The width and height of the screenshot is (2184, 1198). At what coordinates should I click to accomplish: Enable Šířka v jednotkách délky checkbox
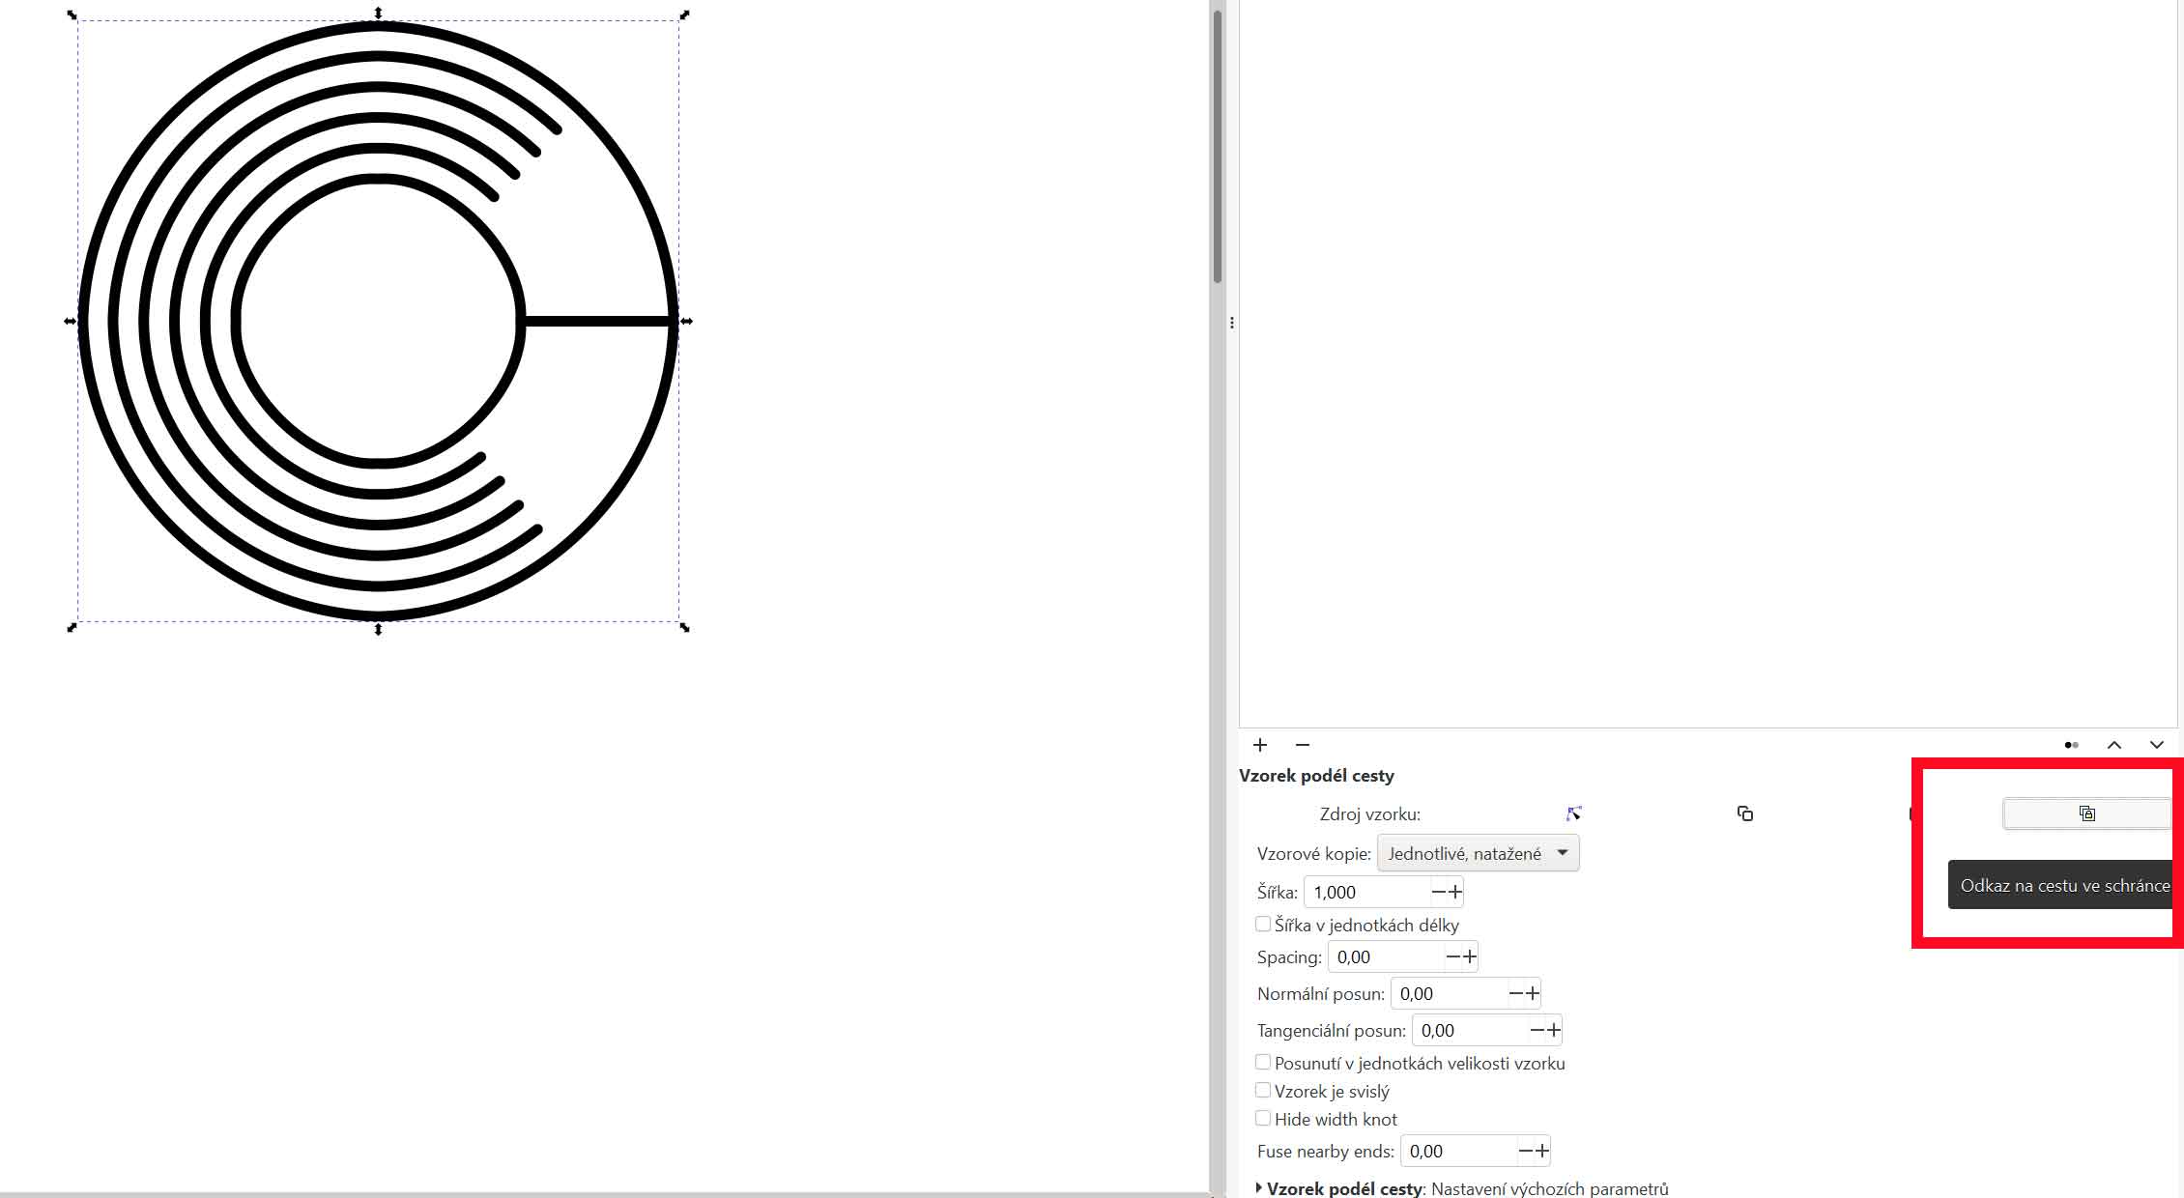[1263, 925]
